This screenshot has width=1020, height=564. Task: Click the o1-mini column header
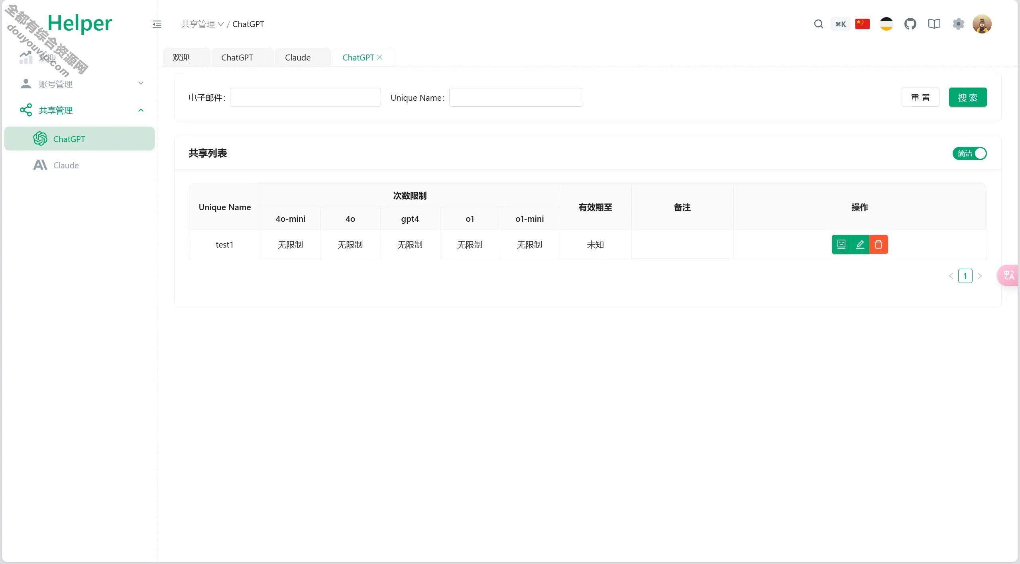coord(530,219)
